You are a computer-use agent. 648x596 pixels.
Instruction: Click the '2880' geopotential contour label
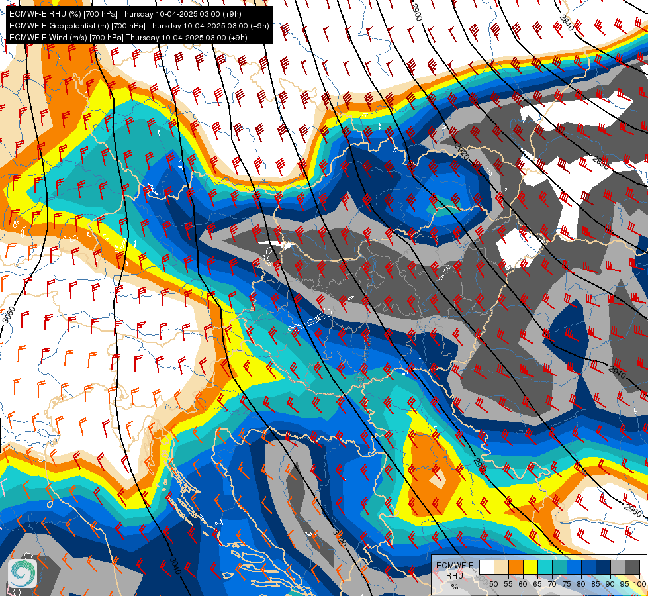click(x=600, y=163)
